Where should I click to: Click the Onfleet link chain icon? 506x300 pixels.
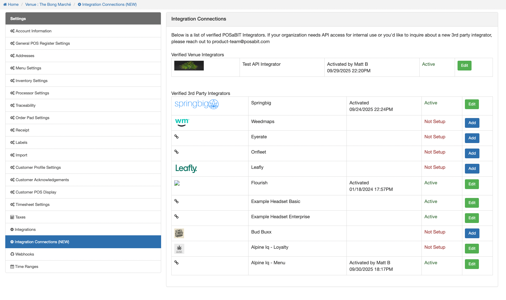point(176,152)
